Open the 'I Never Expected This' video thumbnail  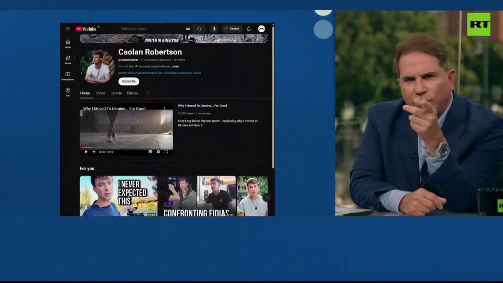[119, 196]
